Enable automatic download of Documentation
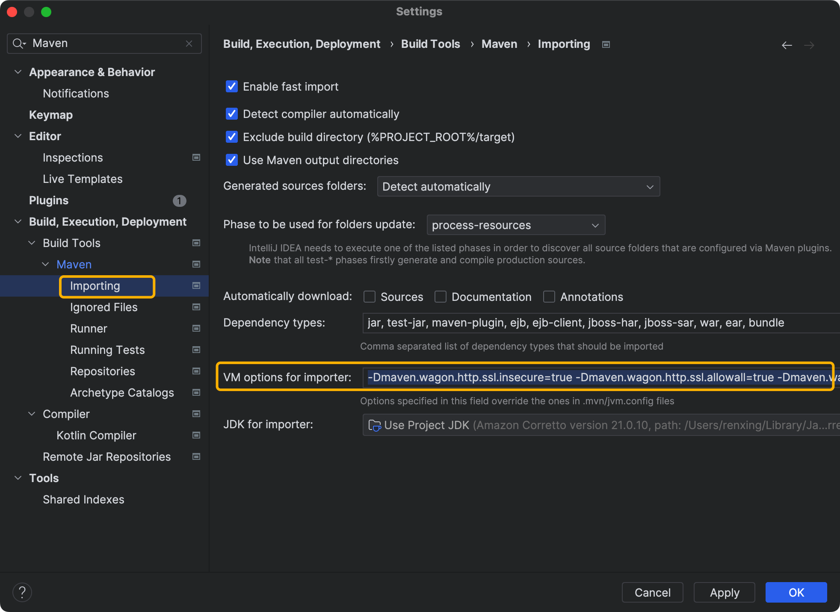 441,297
